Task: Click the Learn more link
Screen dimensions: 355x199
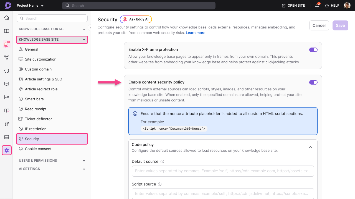Action: coord(196,33)
